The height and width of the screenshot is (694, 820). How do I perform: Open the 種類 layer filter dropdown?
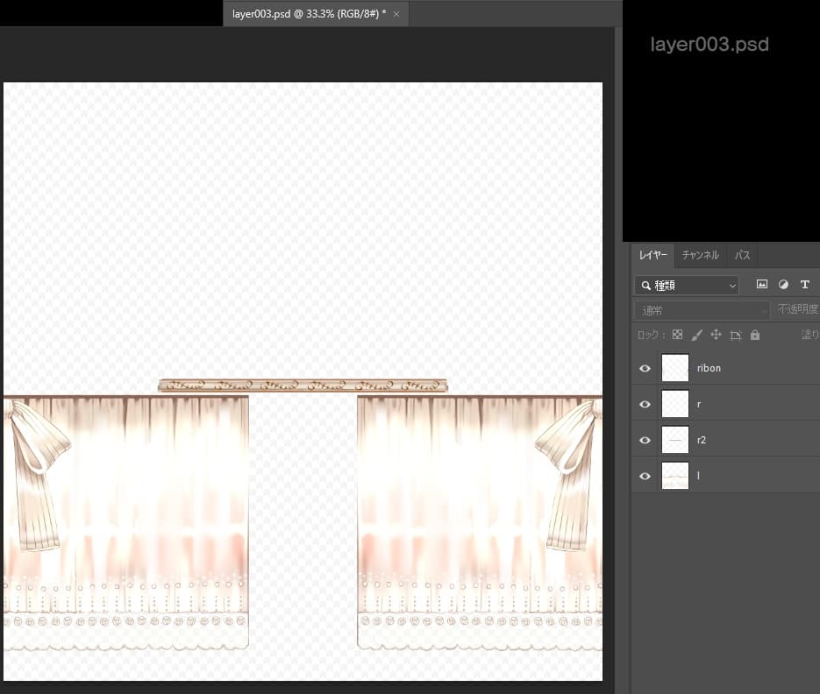coord(687,285)
